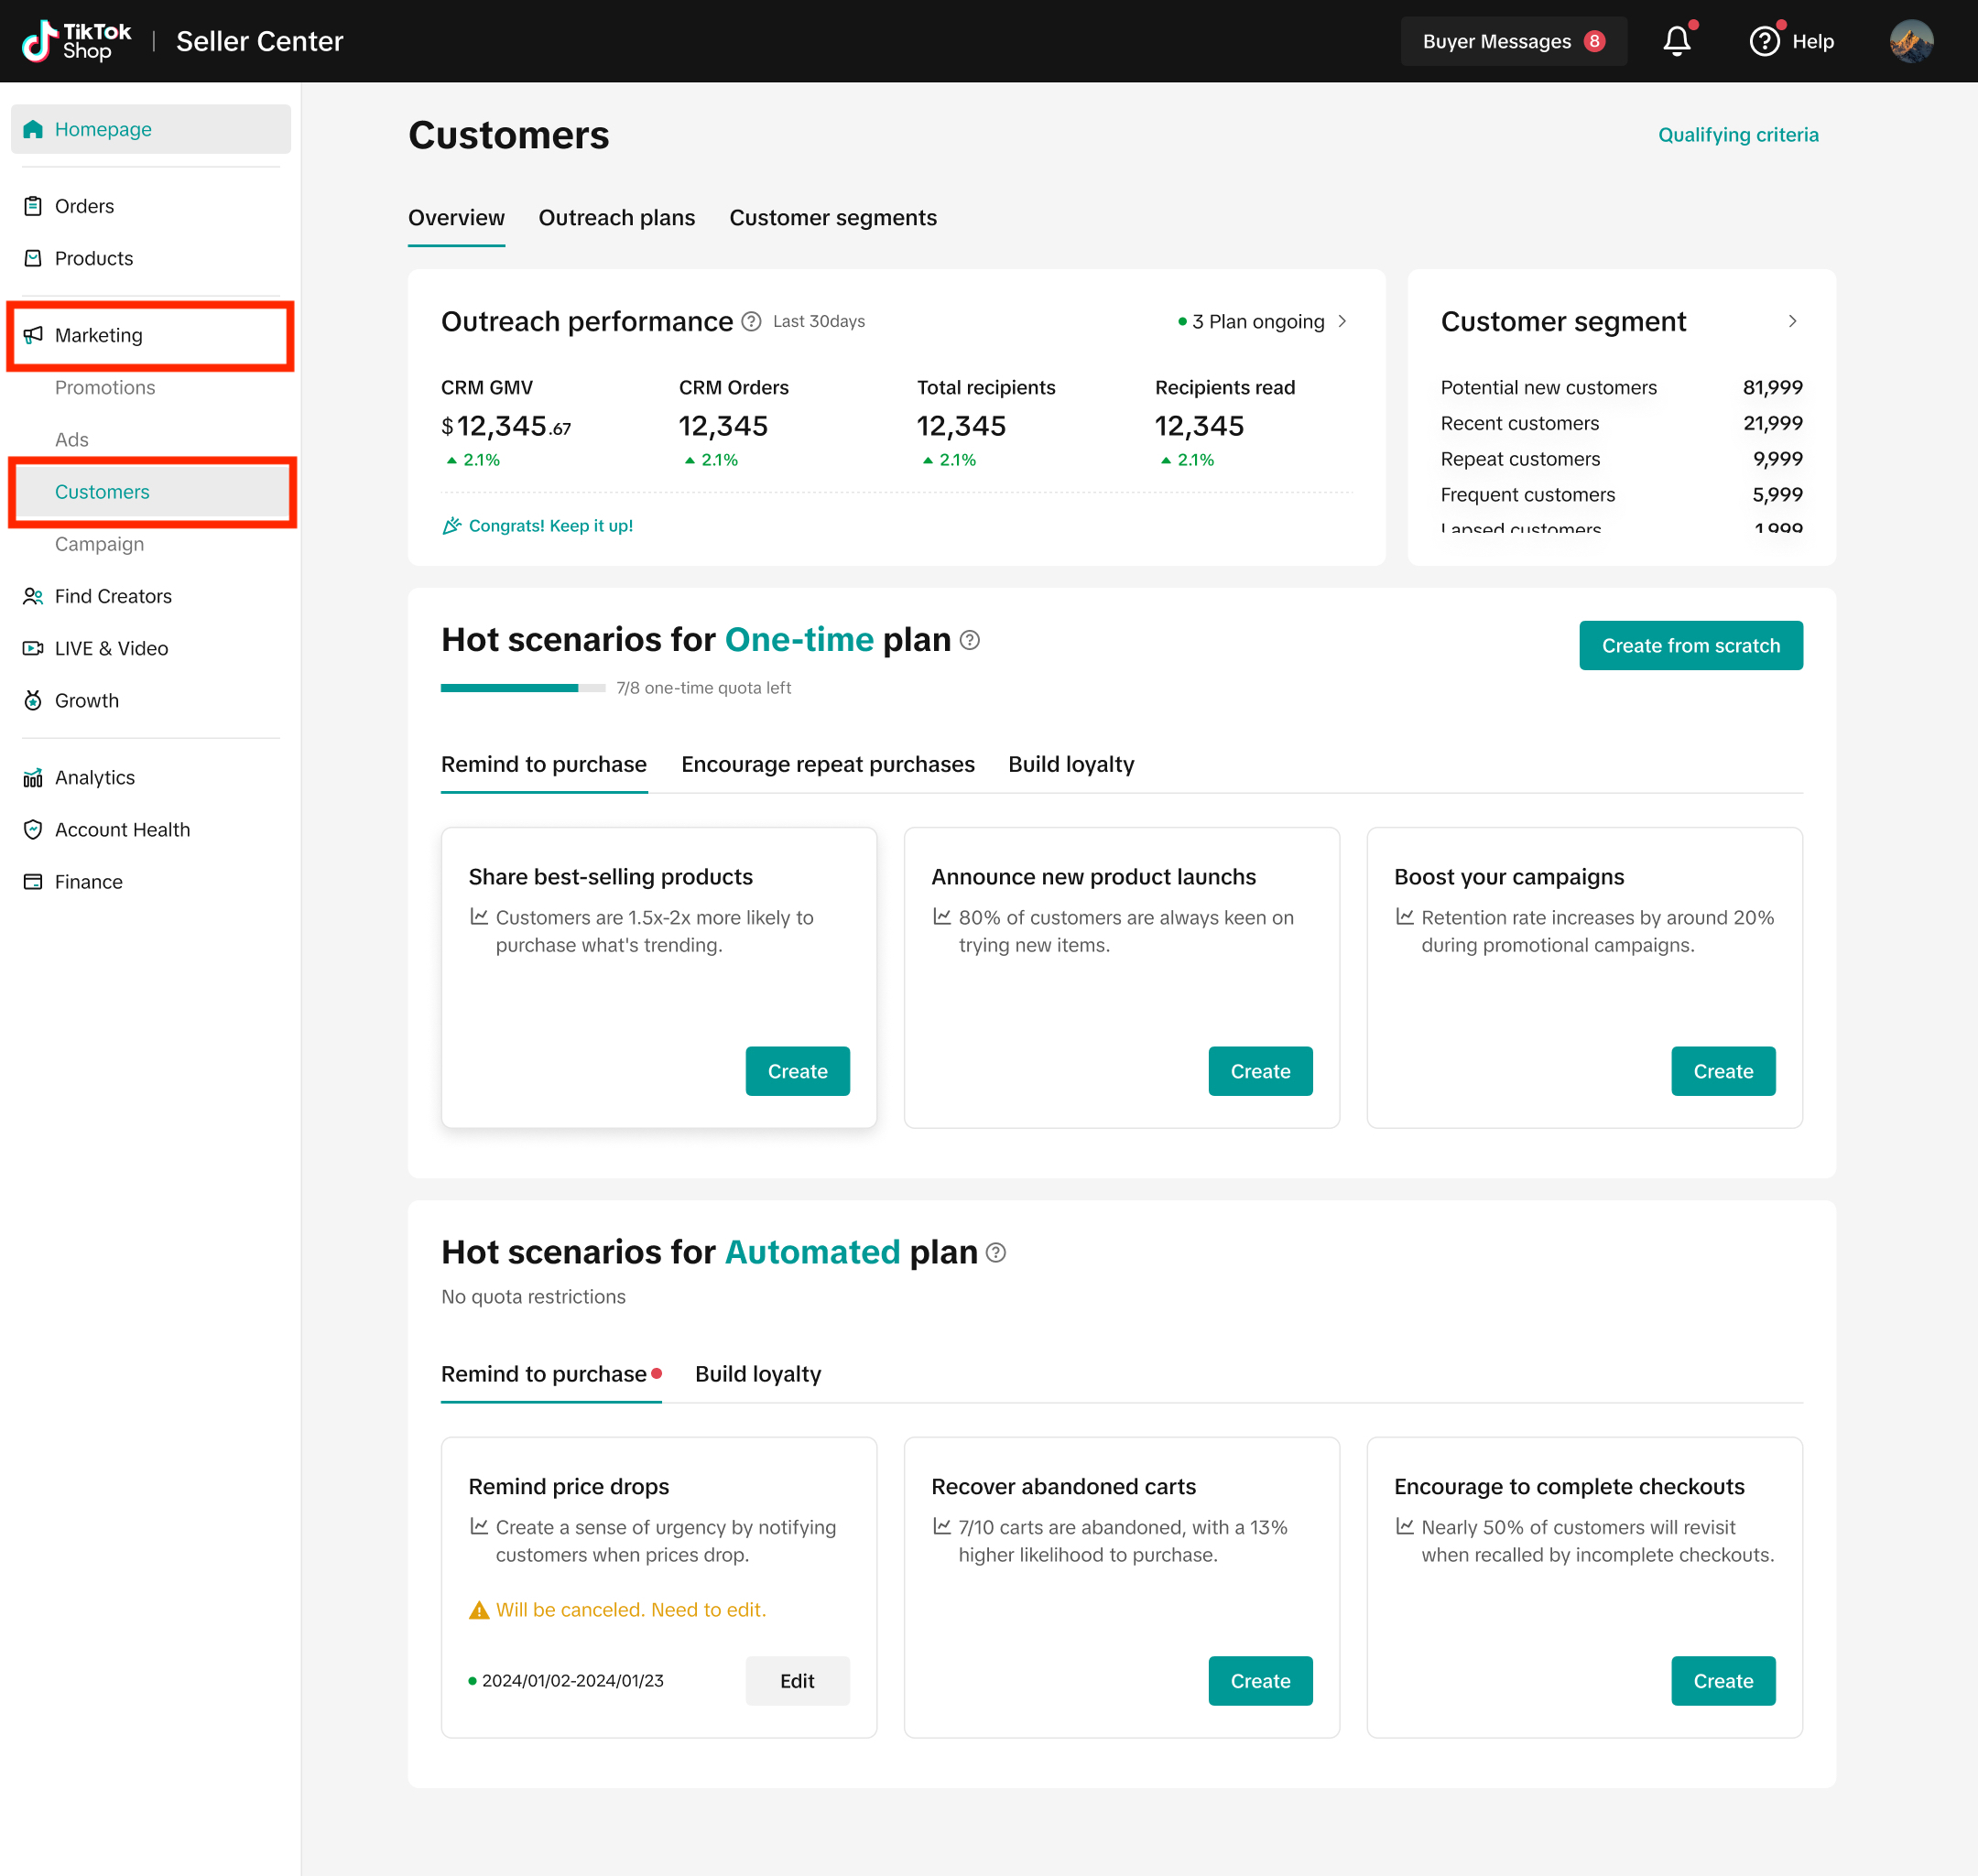Viewport: 1978px width, 1876px height.
Task: Click the TikTok Shop logo
Action: point(77,41)
